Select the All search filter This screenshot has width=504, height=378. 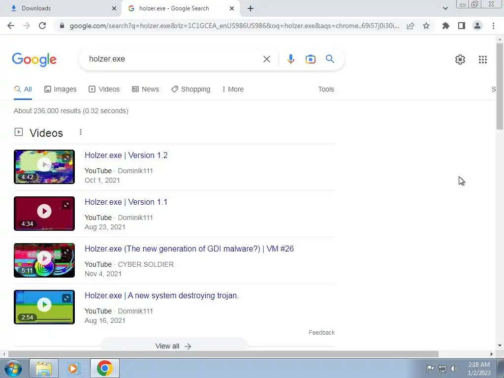(23, 89)
